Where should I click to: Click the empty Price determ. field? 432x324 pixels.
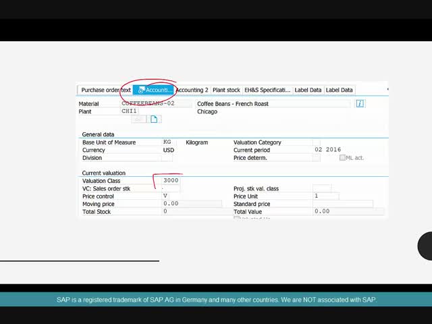coord(317,157)
